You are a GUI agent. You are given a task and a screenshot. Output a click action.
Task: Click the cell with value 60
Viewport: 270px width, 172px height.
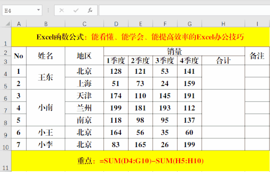tap(189, 132)
